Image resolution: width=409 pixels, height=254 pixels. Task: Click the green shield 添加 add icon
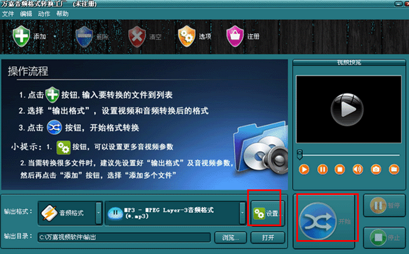(x=21, y=36)
